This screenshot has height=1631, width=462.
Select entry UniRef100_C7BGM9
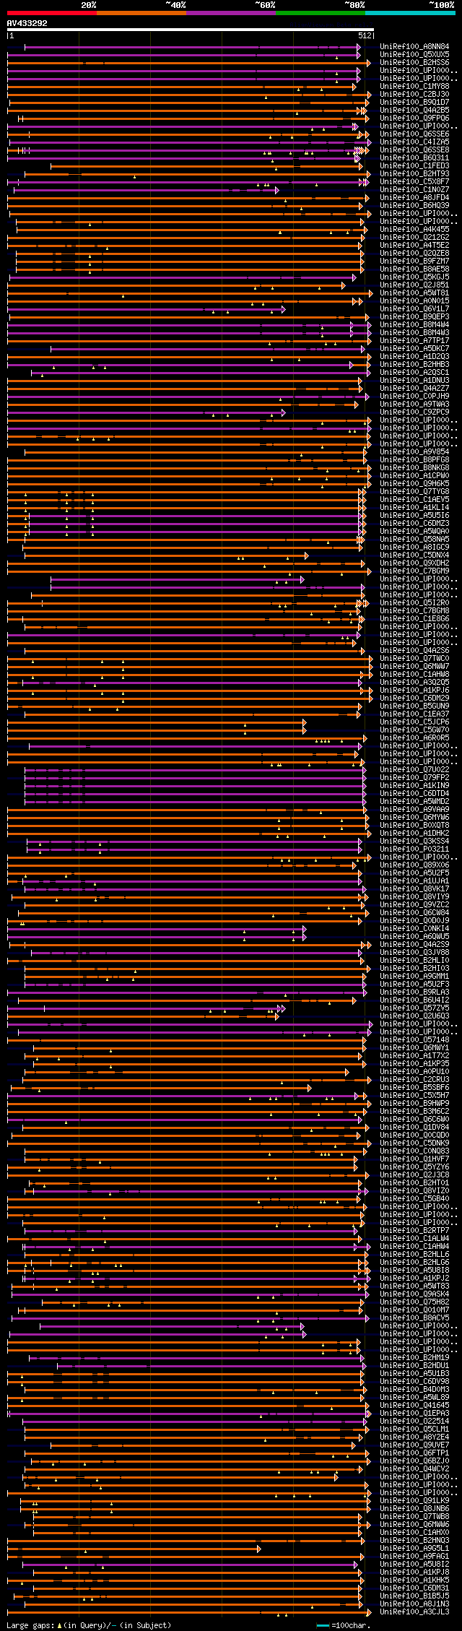pyautogui.click(x=414, y=571)
